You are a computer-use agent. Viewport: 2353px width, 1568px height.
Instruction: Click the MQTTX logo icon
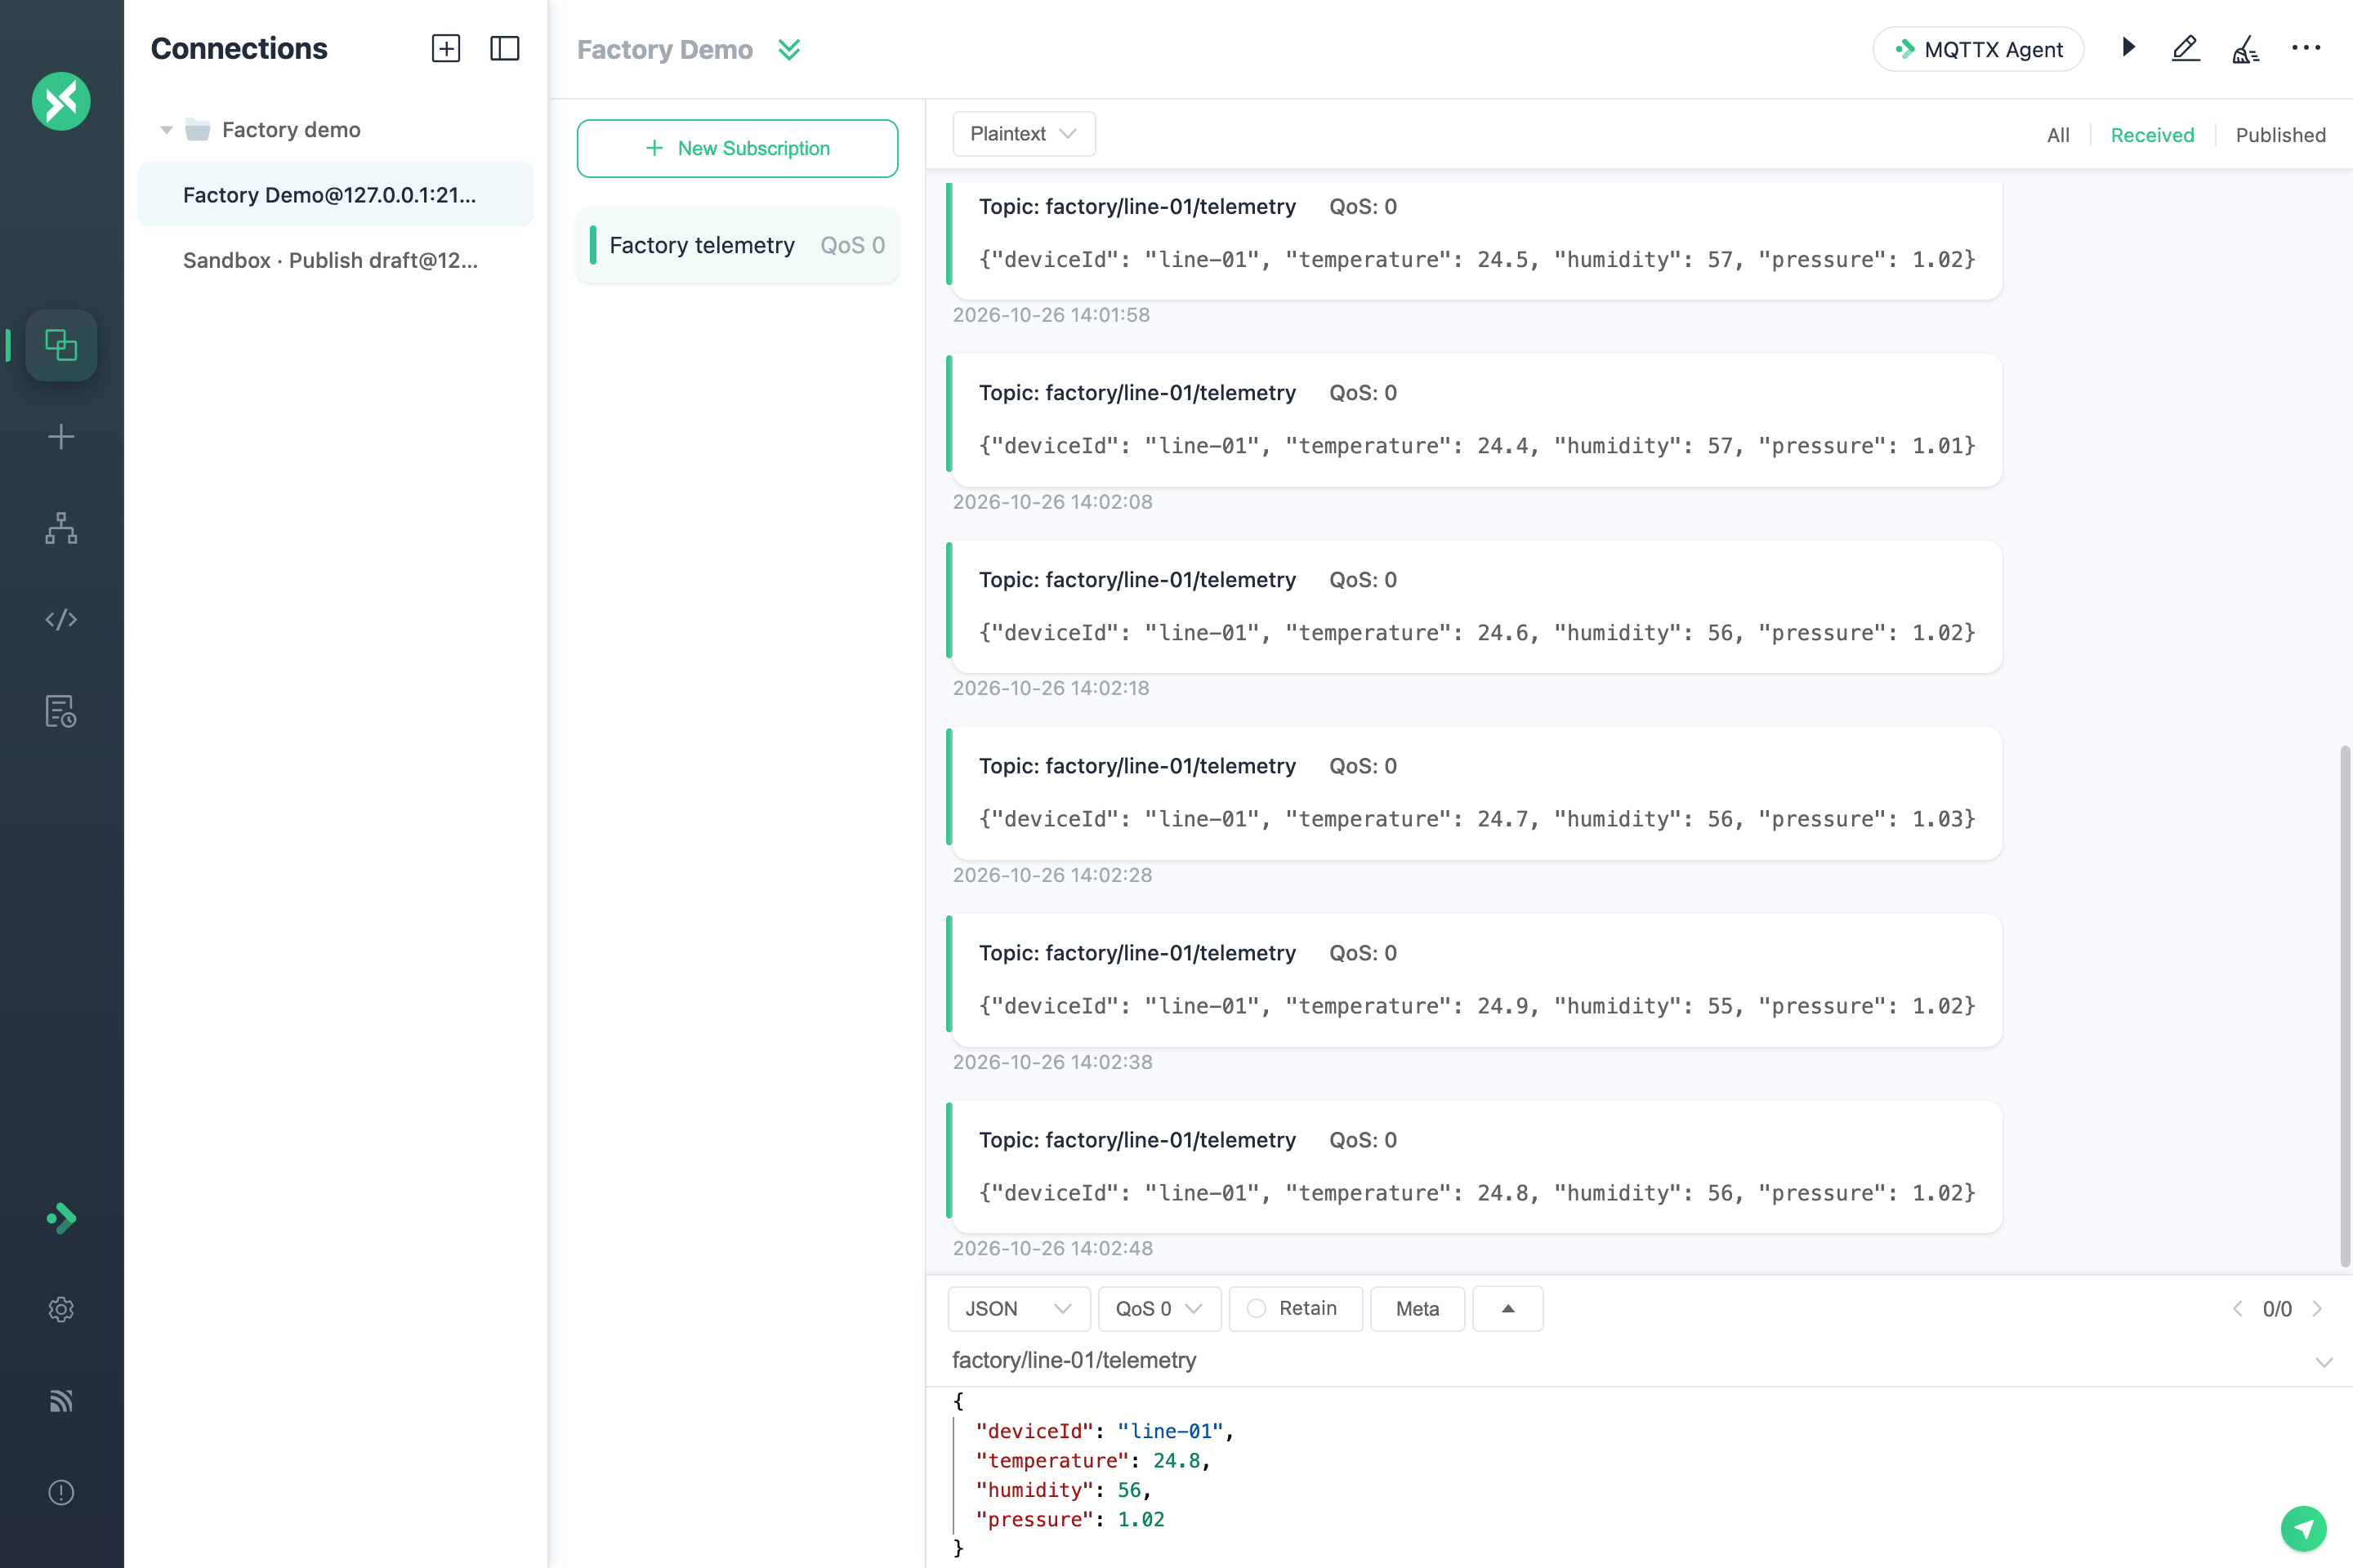tap(61, 101)
